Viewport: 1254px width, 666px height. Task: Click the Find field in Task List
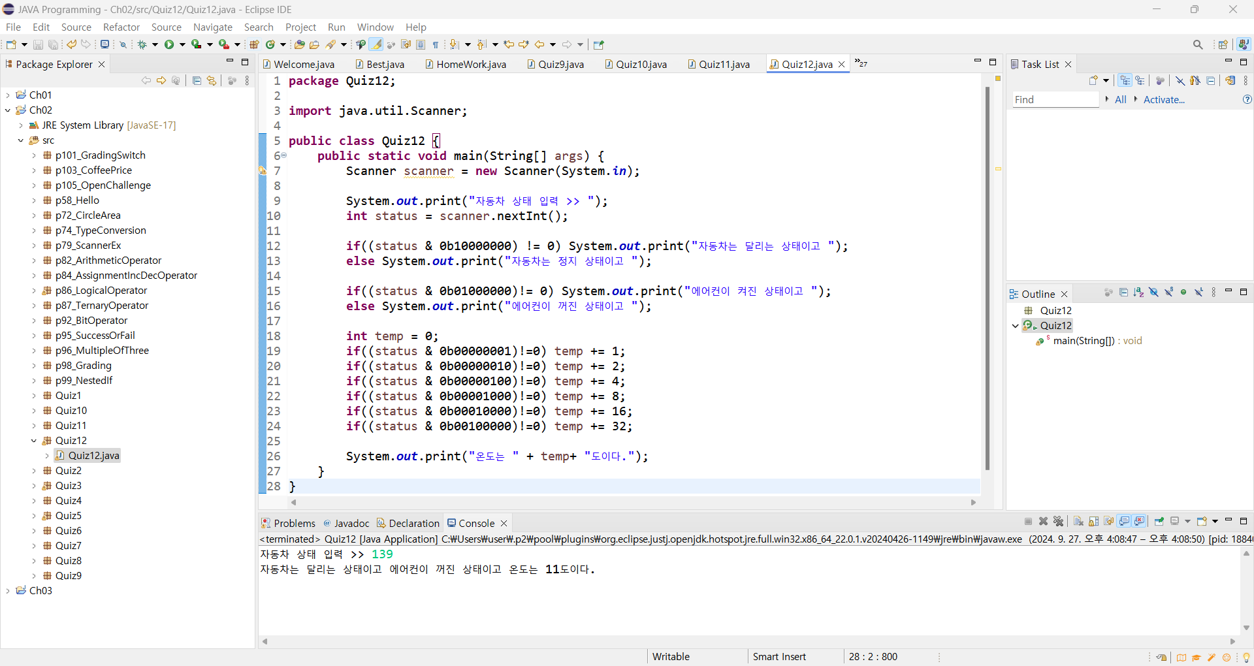pos(1055,99)
